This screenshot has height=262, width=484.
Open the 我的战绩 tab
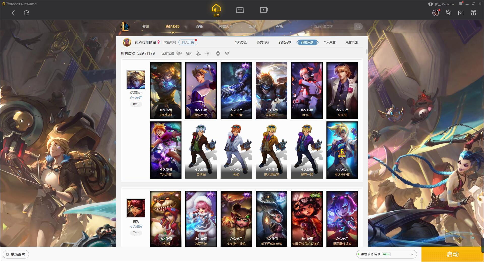tap(172, 26)
